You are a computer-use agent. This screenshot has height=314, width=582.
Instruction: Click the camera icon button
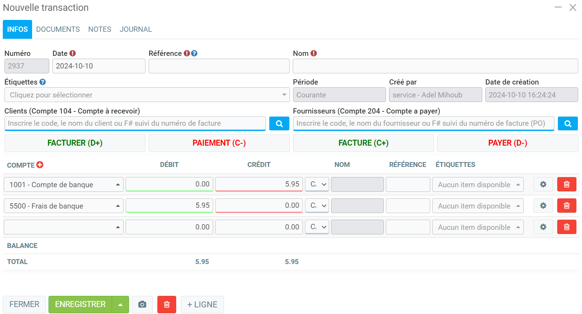(142, 305)
